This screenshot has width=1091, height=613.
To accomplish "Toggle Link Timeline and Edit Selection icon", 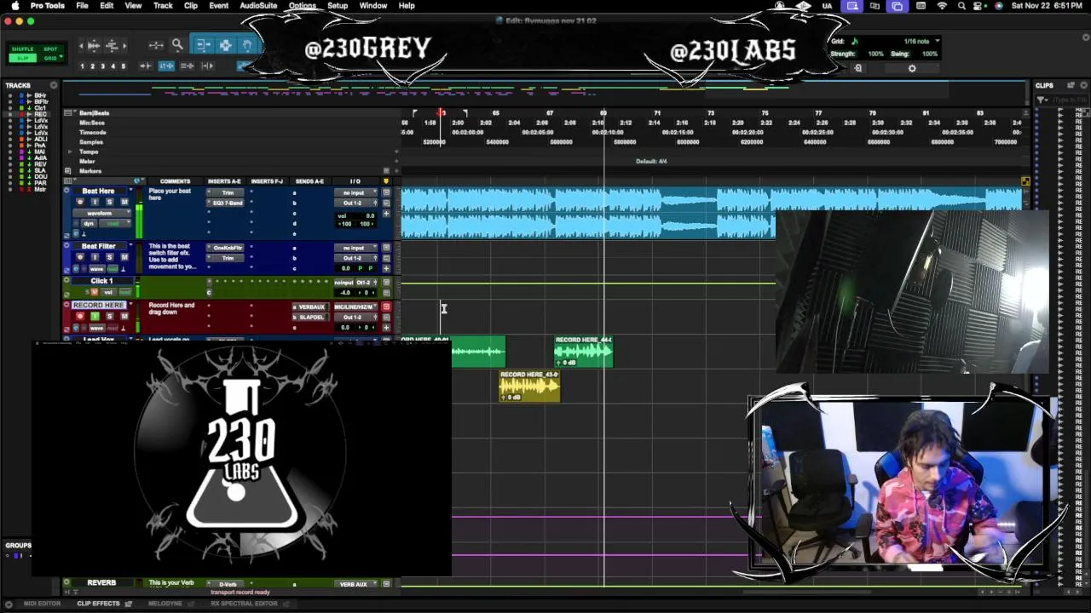I will point(166,66).
